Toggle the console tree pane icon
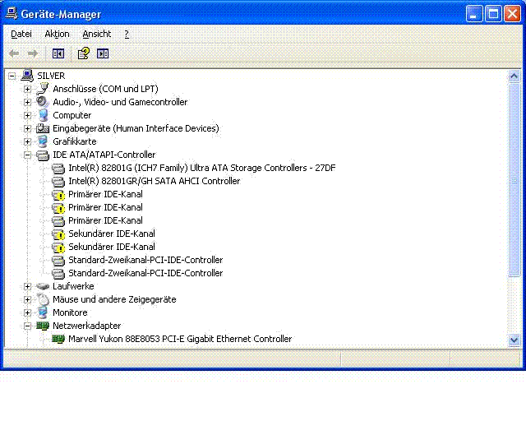Screen dimensions: 526x421 [58, 53]
